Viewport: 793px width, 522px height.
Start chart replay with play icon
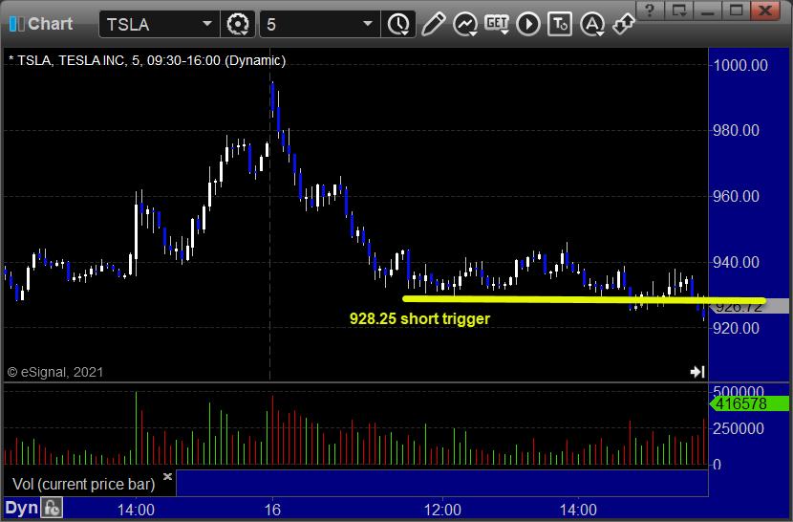click(528, 24)
